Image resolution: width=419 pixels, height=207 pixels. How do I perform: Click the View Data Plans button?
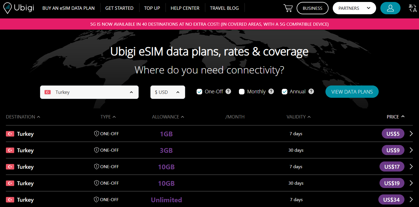pyautogui.click(x=352, y=92)
